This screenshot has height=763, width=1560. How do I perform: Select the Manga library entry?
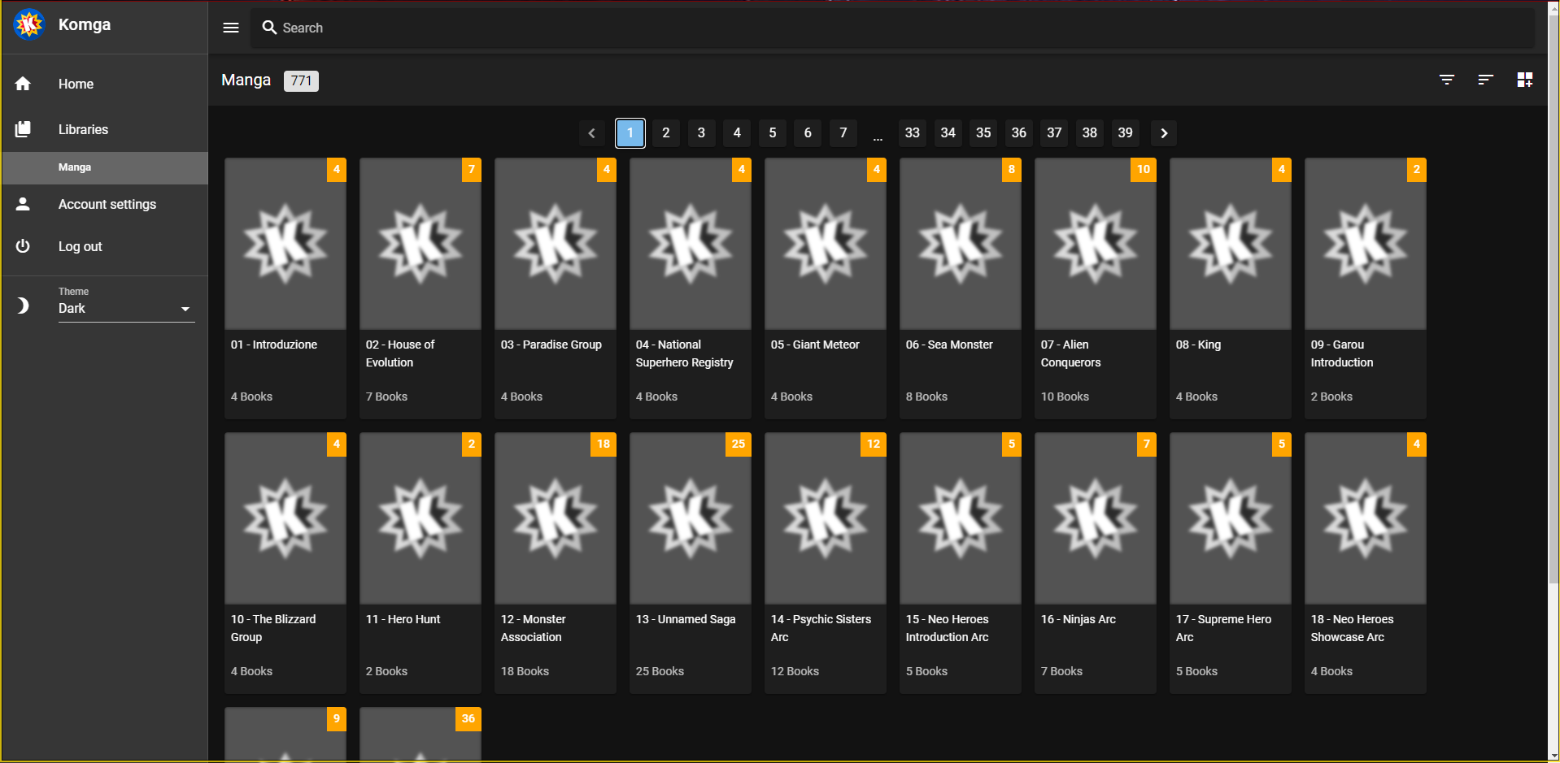pyautogui.click(x=105, y=167)
